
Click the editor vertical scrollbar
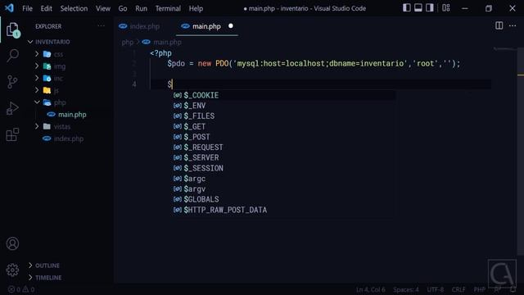[521, 151]
